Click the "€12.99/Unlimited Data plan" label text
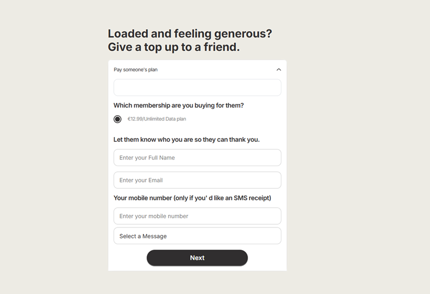Screen dimensions: 430x294 (157, 119)
